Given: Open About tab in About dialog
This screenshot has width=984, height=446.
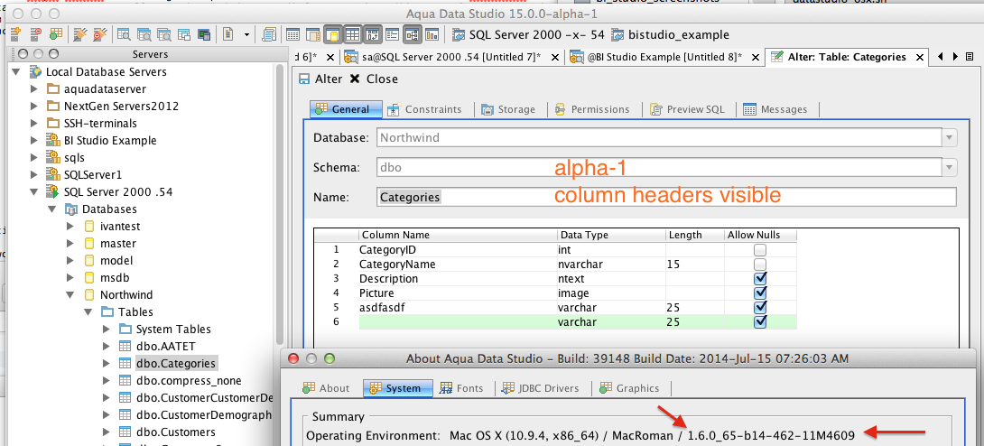Looking at the screenshot, I should (326, 388).
